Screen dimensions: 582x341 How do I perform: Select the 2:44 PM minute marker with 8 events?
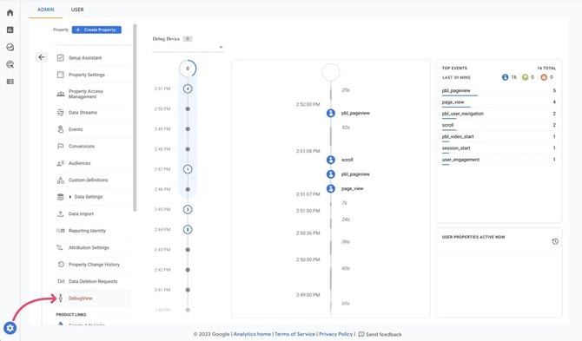pos(188,229)
